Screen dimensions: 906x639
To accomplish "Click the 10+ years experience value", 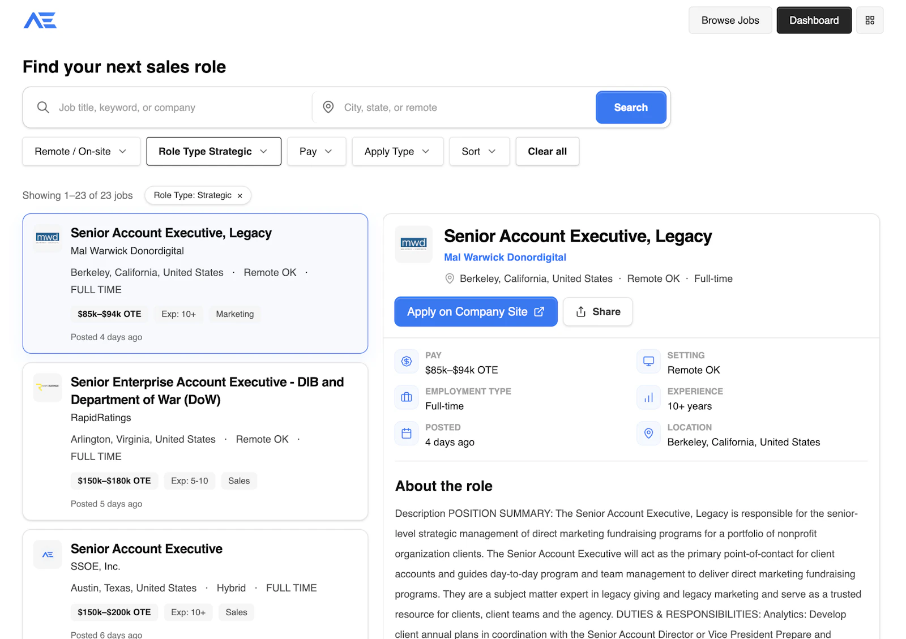I will tap(689, 406).
